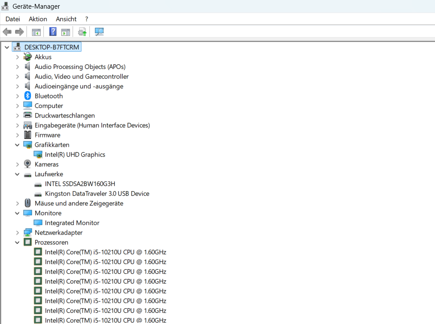
Task: Select the Audio, Video und Gamecontroller label
Action: (x=82, y=76)
